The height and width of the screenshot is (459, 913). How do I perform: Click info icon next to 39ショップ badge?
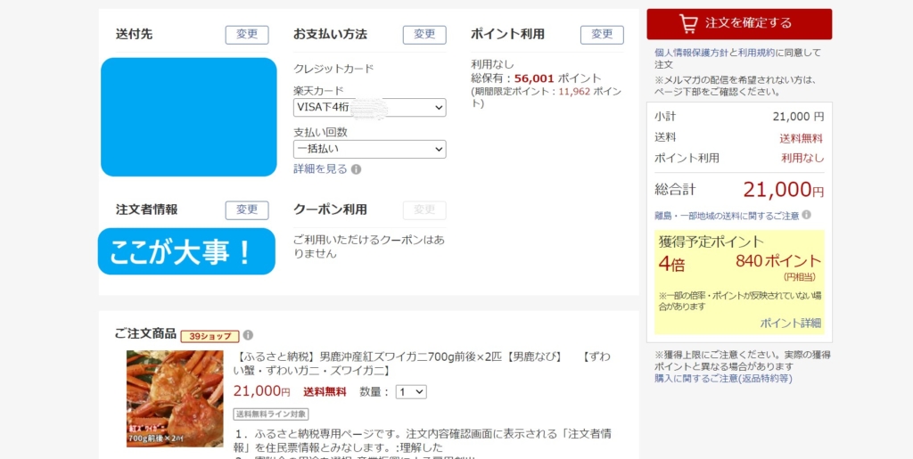pos(248,335)
